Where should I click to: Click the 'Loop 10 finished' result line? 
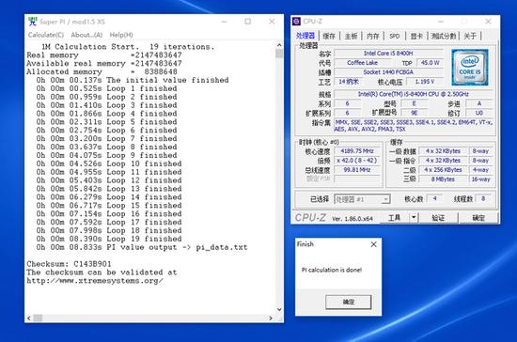pyautogui.click(x=109, y=163)
